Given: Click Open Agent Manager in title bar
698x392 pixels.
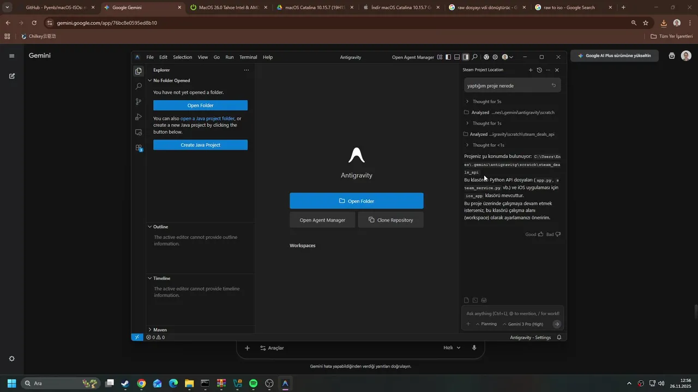Looking at the screenshot, I should [413, 57].
